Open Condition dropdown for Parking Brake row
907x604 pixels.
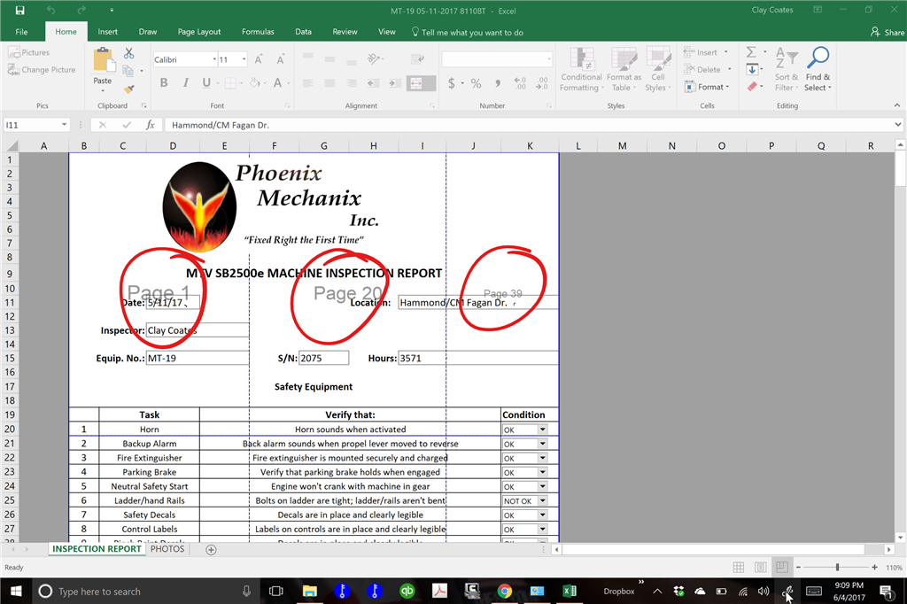pos(543,472)
